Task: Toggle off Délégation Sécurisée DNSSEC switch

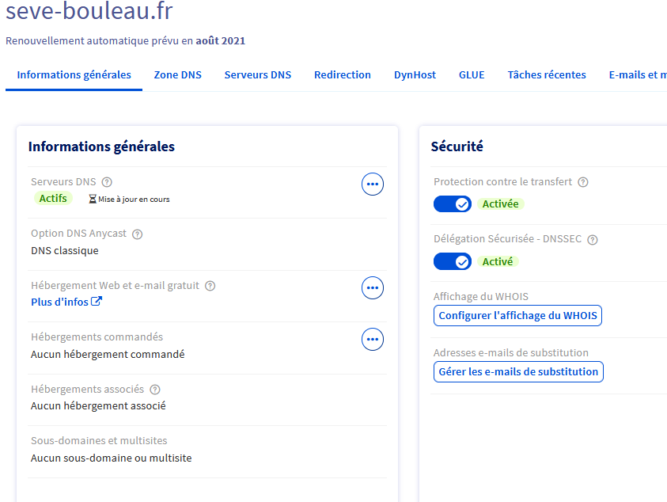Action: click(453, 262)
